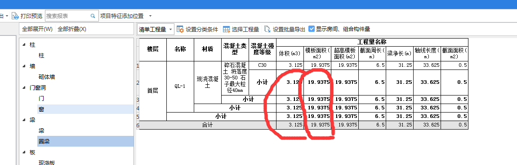
Task: Click the 材质 column header
Action: point(207,49)
